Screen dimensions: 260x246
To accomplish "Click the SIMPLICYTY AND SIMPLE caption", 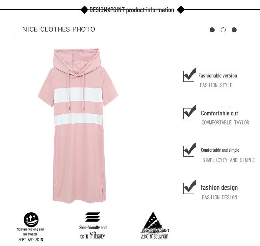I will tap(229, 160).
